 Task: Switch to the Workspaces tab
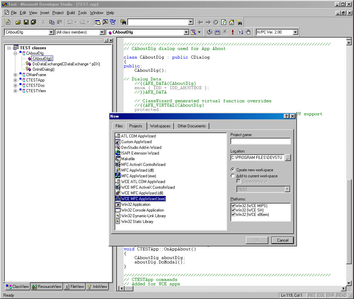[x=160, y=126]
